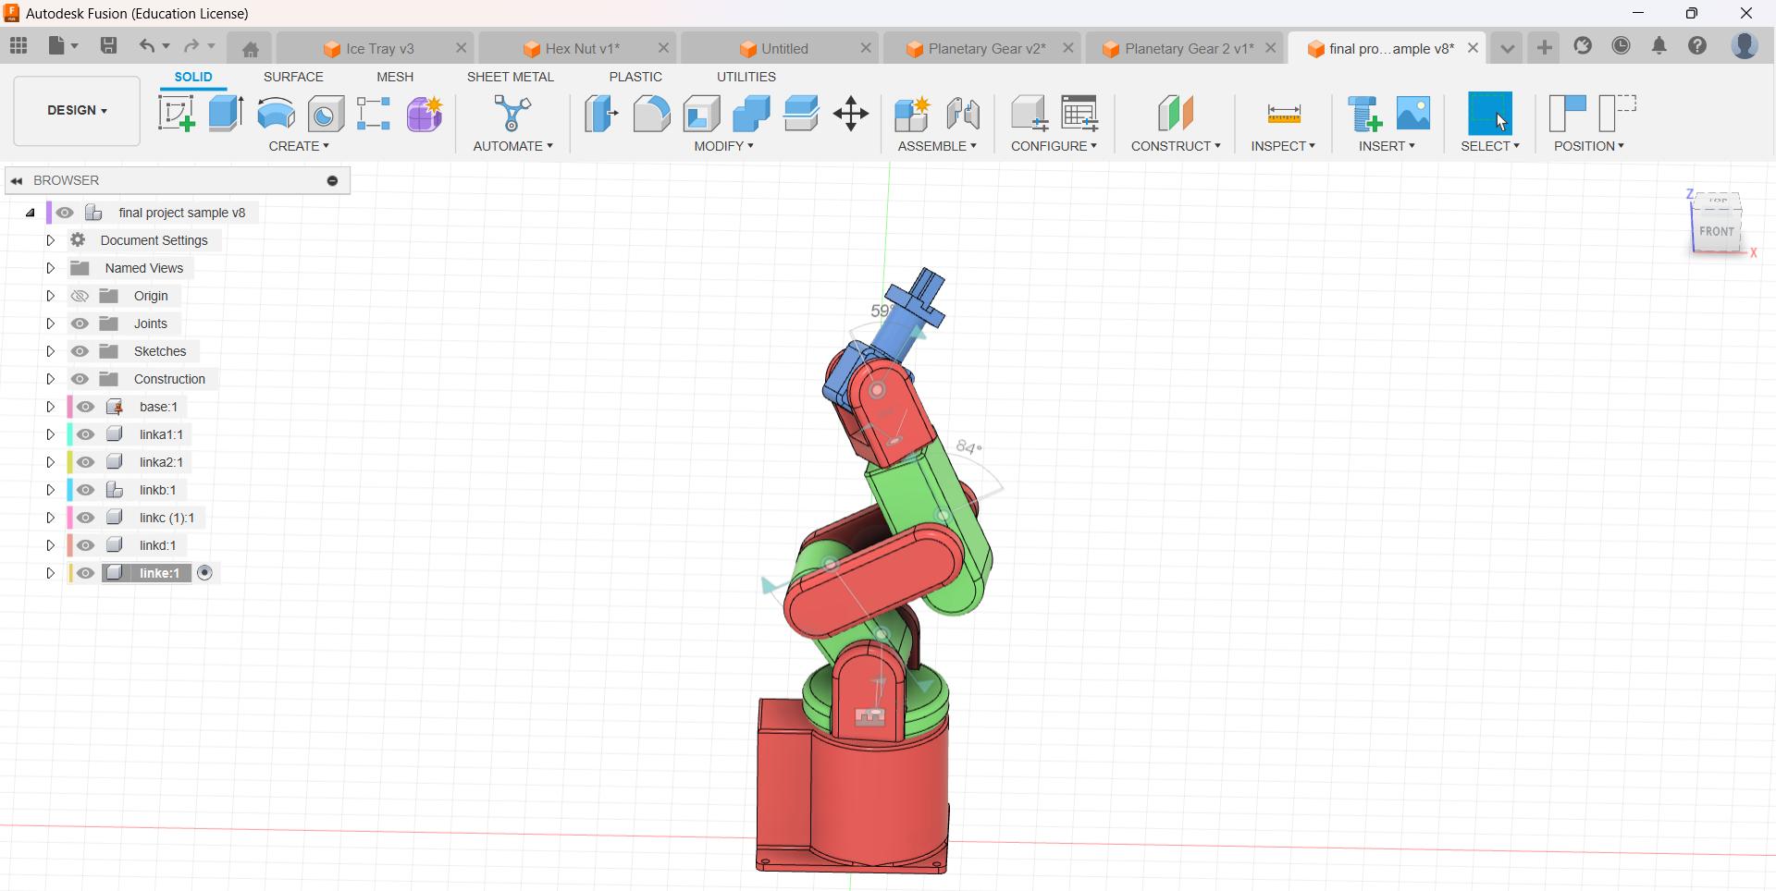
Task: Choose the Hole tool icon
Action: click(x=326, y=114)
